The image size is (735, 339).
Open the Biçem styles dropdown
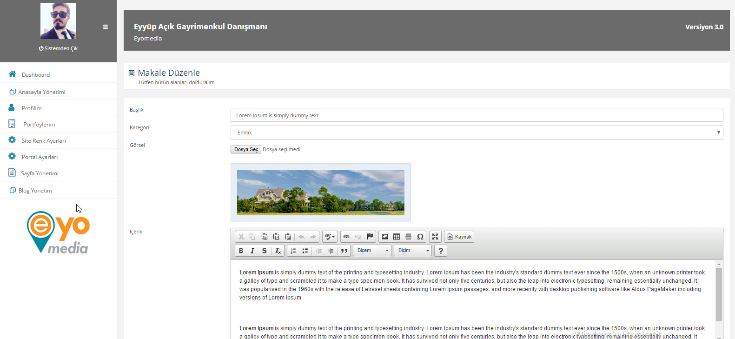tap(372, 251)
